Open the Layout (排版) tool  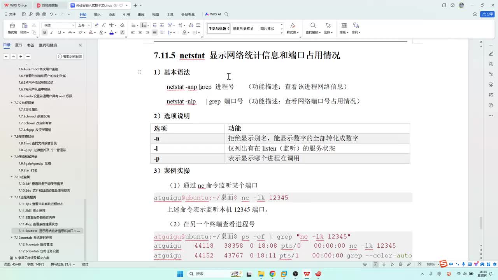[x=344, y=28]
